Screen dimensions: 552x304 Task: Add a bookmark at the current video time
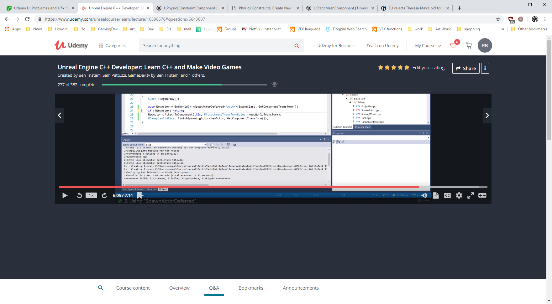[140, 195]
